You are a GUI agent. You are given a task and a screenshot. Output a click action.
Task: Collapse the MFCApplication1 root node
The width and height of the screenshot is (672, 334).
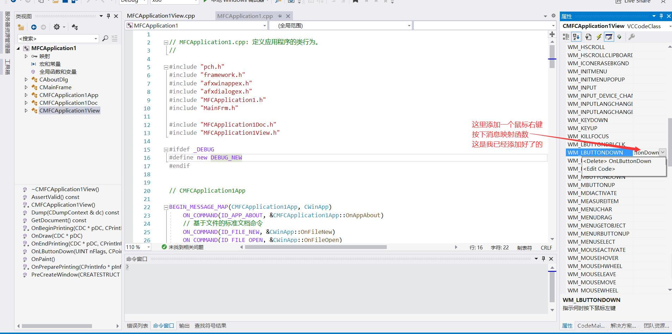point(18,48)
